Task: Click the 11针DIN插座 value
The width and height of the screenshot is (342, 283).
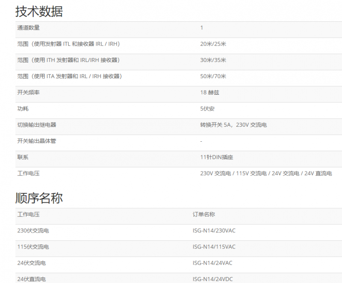Action: pyautogui.click(x=217, y=158)
